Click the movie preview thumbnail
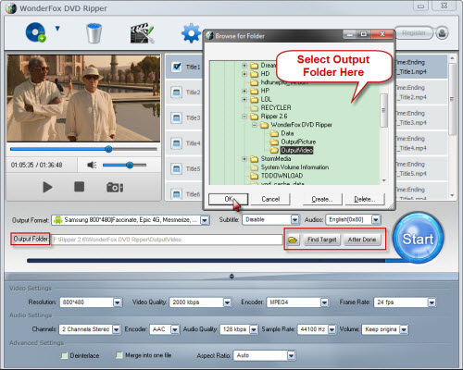Screen dimensions: 463x370 pos(83,98)
